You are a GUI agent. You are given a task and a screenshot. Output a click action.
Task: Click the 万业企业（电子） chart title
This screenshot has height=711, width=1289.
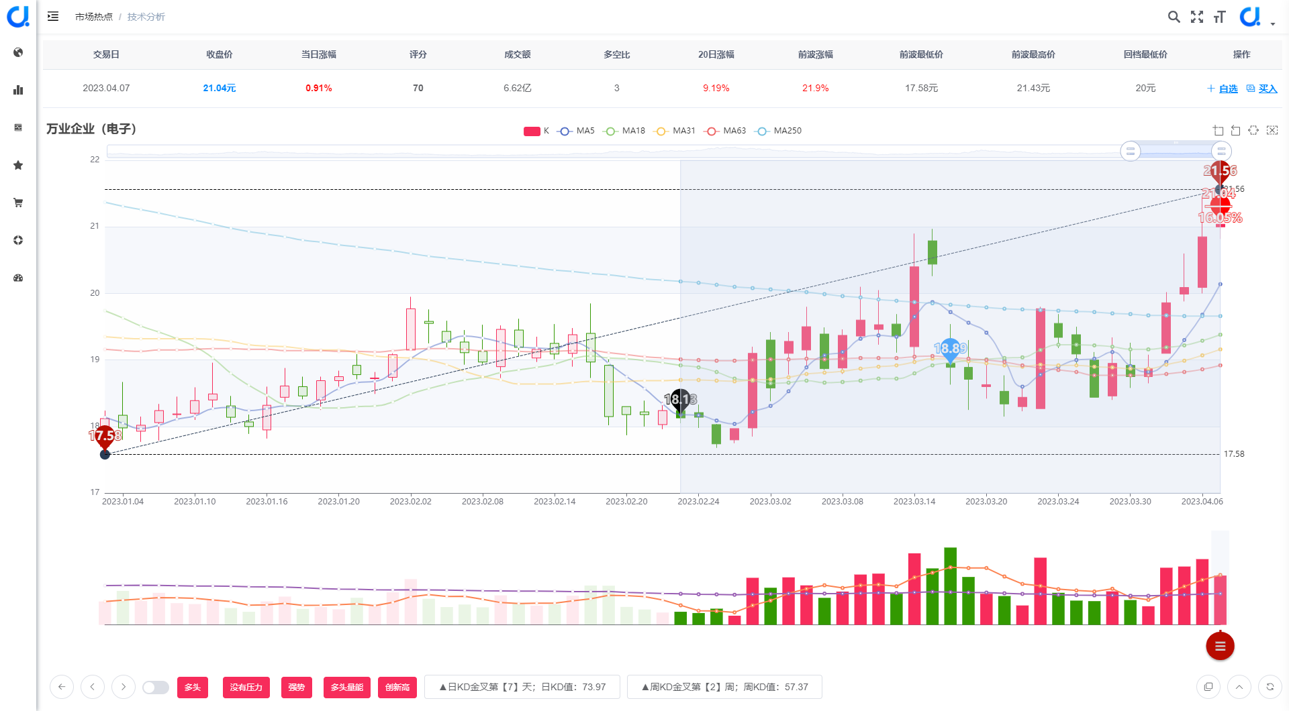click(91, 129)
